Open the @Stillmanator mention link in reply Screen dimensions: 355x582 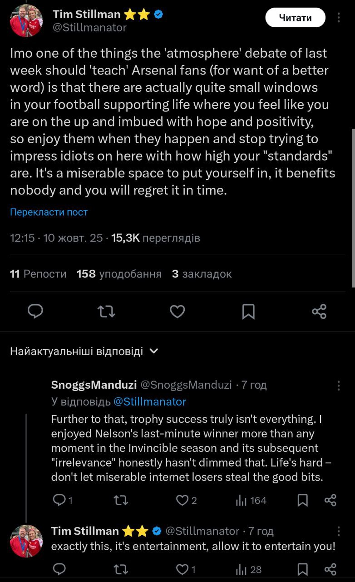149,401
